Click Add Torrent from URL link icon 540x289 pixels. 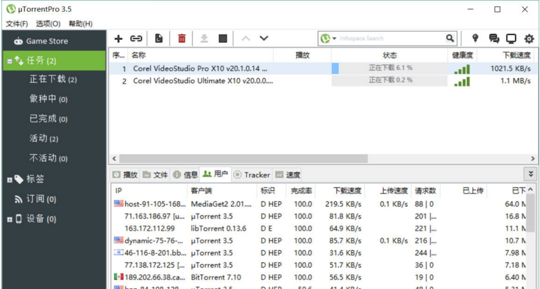[x=136, y=39]
